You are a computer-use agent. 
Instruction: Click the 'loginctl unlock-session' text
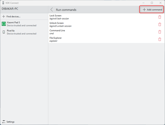[x=60, y=26]
